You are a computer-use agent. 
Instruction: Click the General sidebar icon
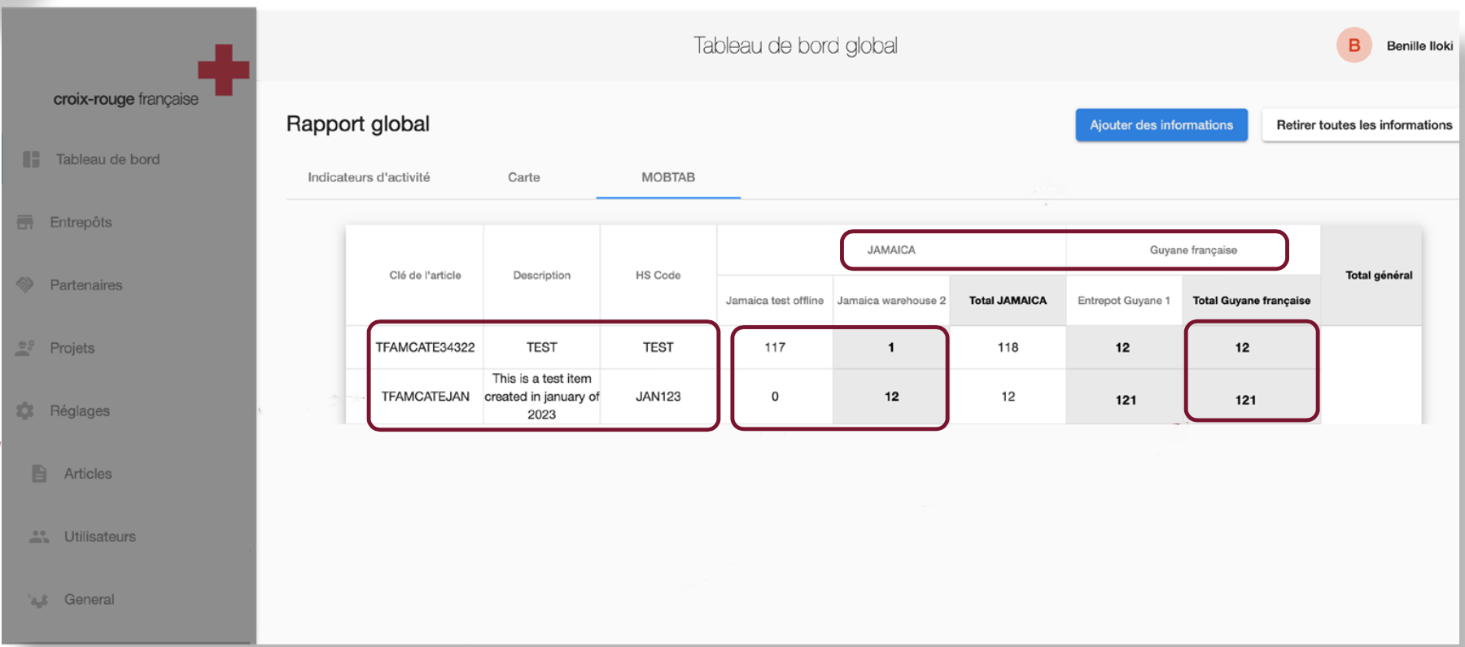tap(38, 600)
